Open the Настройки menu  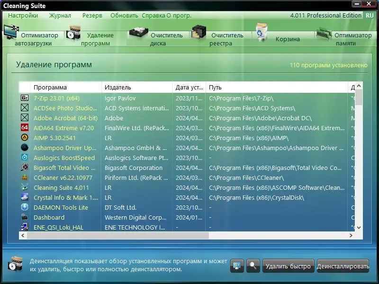[23, 16]
